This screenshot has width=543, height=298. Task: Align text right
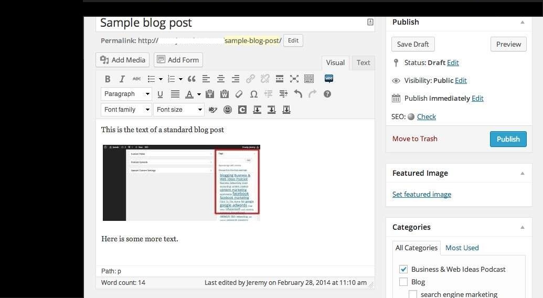(236, 79)
